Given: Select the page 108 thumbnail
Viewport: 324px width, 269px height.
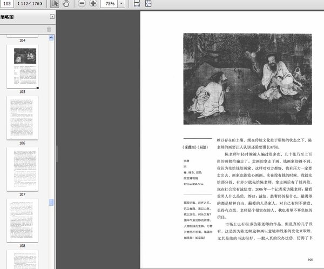Looking at the screenshot, I should coord(22,220).
